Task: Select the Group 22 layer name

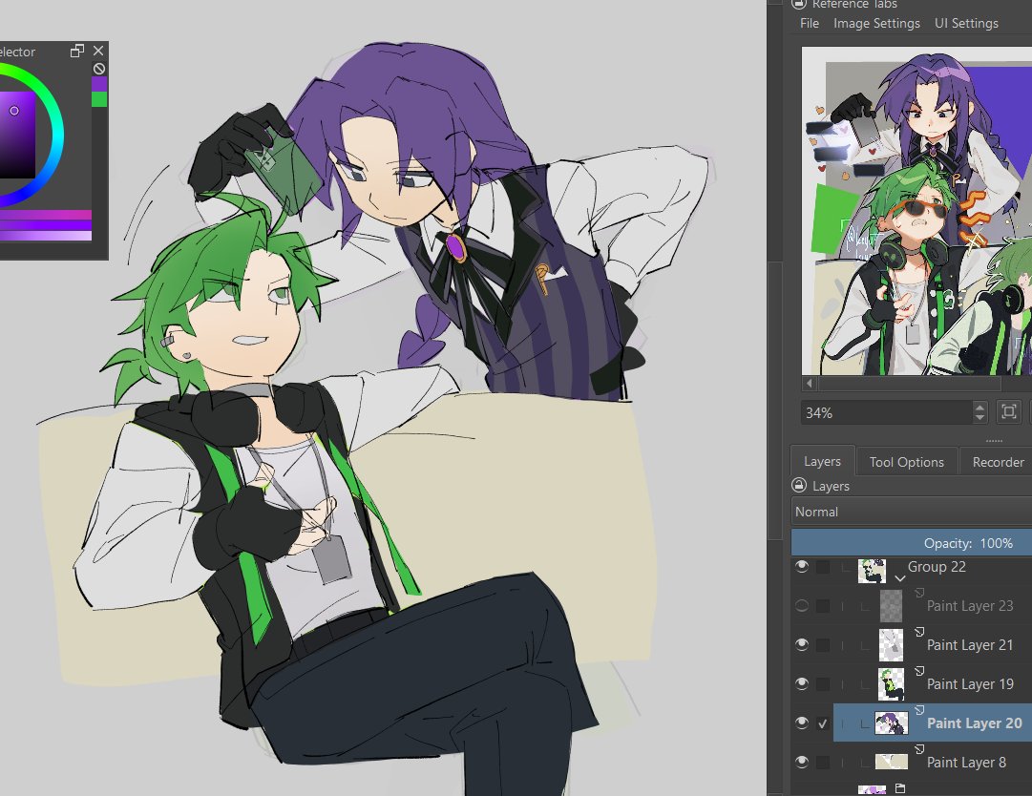Action: point(937,566)
